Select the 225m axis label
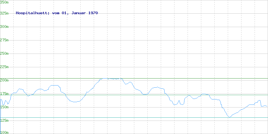This screenshot has width=268, height=134. 4,67
